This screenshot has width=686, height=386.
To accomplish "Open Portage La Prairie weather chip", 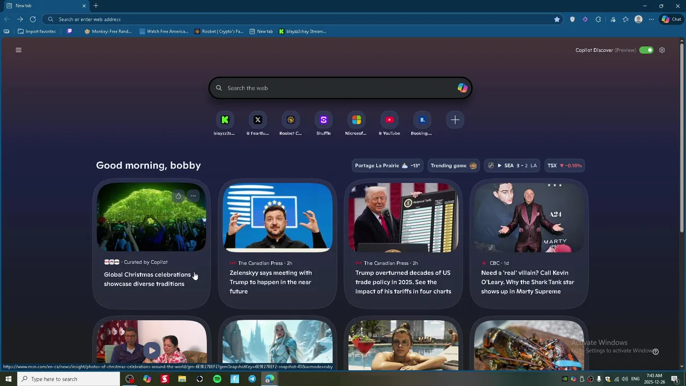I will point(387,165).
